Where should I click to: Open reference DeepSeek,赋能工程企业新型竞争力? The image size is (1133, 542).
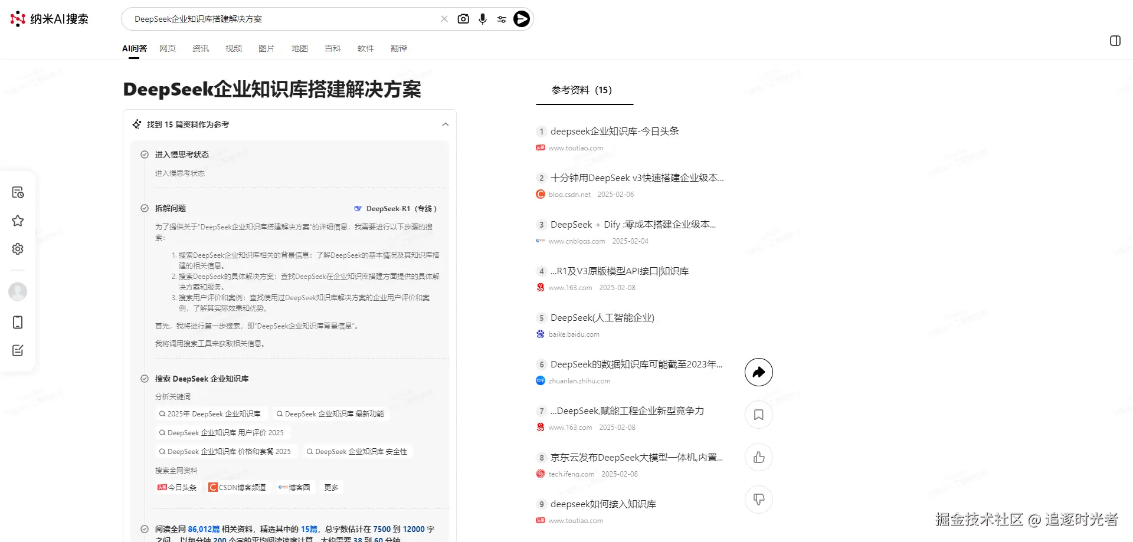click(x=627, y=410)
